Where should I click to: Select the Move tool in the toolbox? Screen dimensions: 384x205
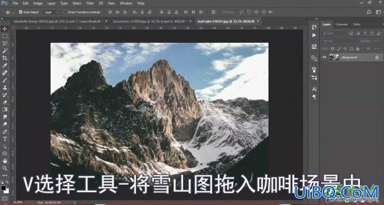click(x=5, y=29)
